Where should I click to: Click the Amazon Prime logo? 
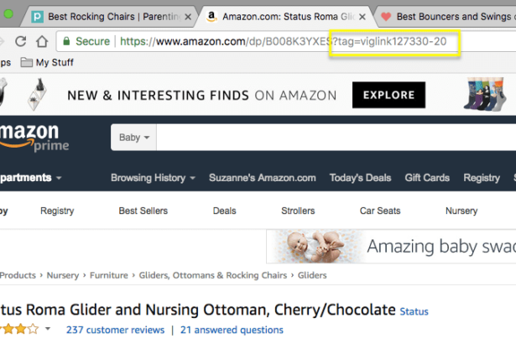34,138
